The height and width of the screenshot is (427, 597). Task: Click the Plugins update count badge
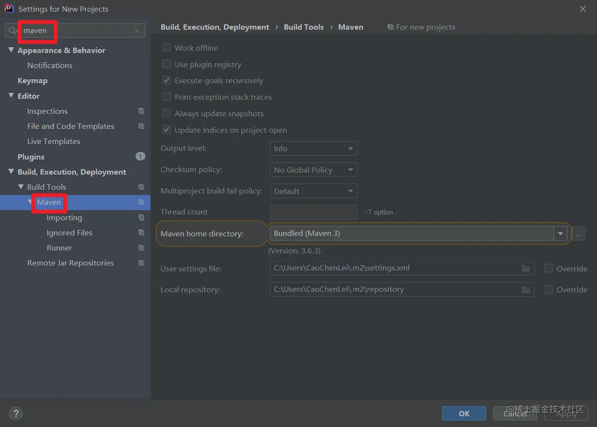pos(140,157)
